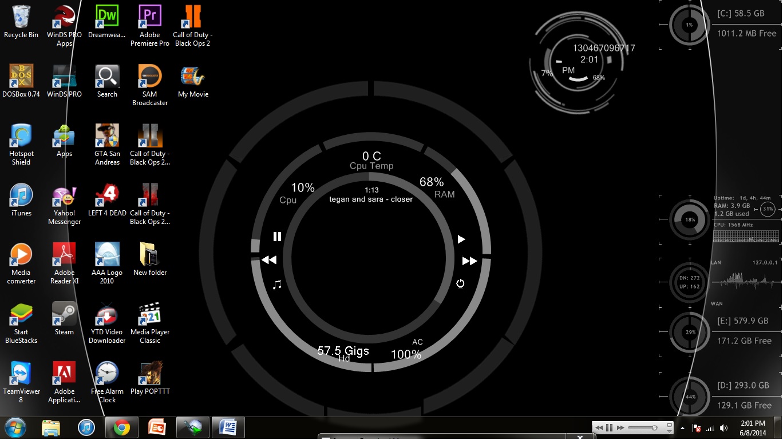Open the YTD Video Downloader shortcut

(107, 323)
